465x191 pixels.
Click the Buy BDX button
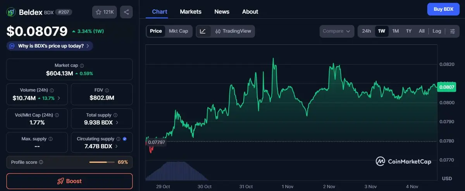tap(443, 9)
